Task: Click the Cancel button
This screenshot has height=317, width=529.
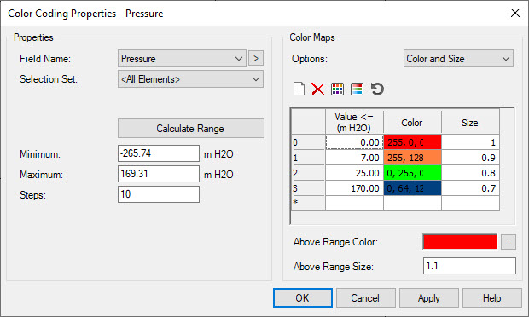Action: click(366, 297)
